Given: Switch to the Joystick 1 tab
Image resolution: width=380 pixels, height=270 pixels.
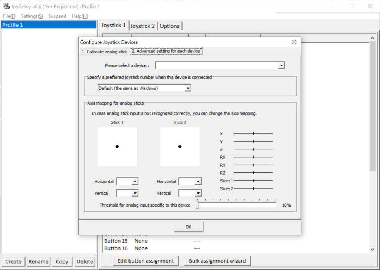Looking at the screenshot, I should pyautogui.click(x=114, y=26).
